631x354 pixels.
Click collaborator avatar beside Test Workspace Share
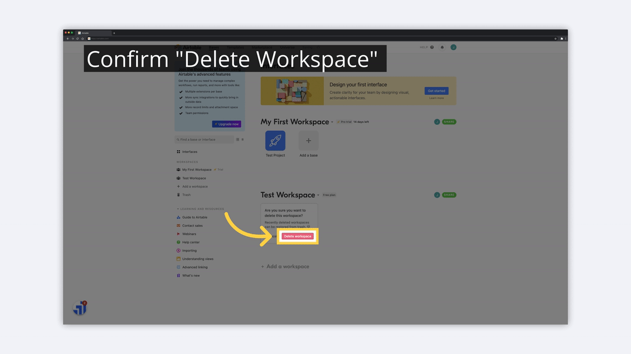coord(437,195)
